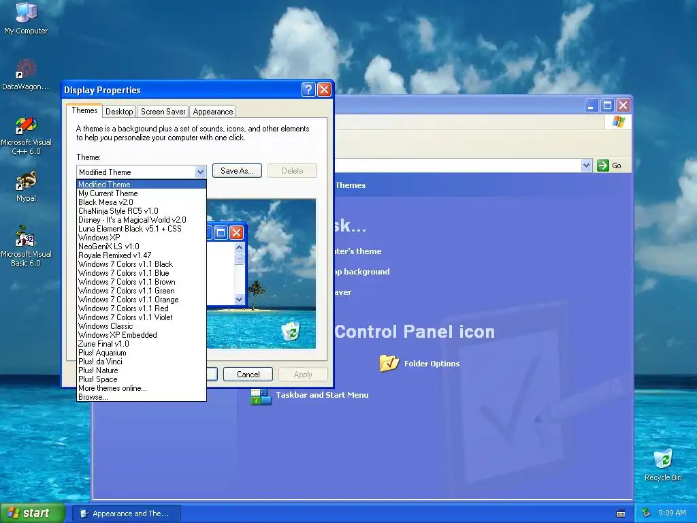Viewport: 697px width, 523px height.
Task: Click Taskbar and Start Menu link text
Action: click(322, 395)
